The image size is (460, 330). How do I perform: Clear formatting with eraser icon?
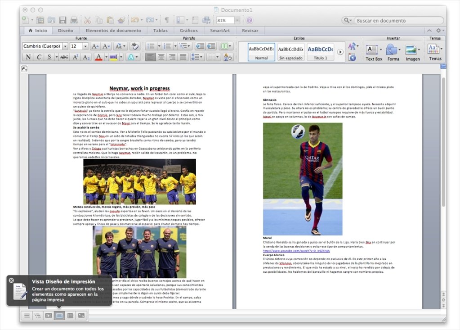(134, 46)
